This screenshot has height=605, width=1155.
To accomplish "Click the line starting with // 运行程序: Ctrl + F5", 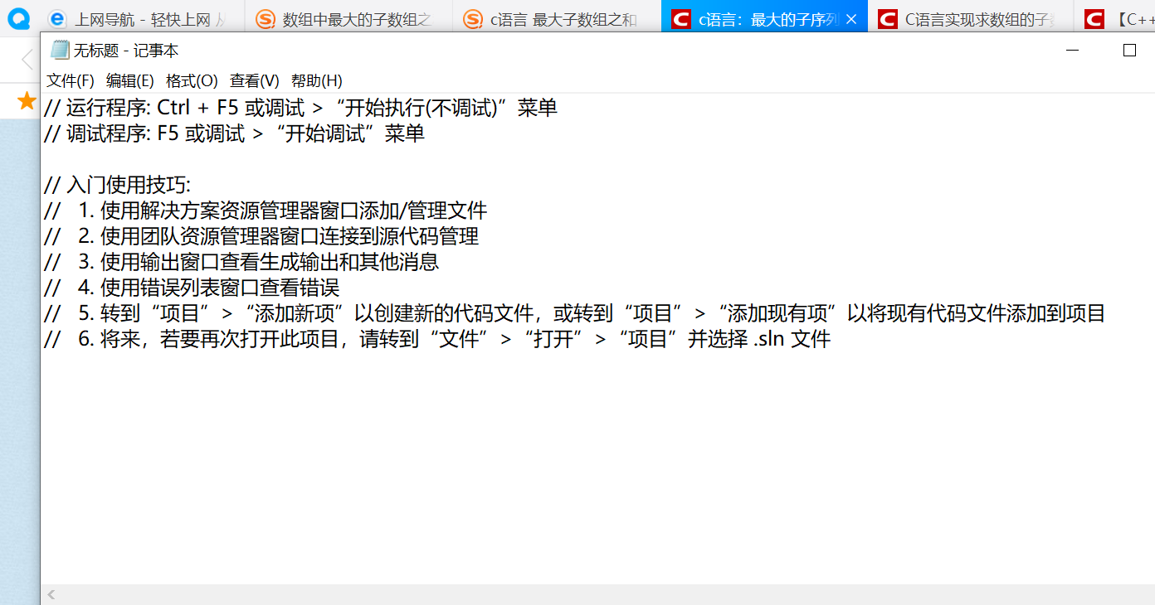I will pyautogui.click(x=300, y=108).
